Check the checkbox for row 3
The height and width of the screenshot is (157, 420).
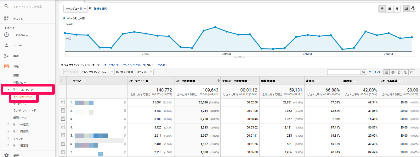(63, 119)
